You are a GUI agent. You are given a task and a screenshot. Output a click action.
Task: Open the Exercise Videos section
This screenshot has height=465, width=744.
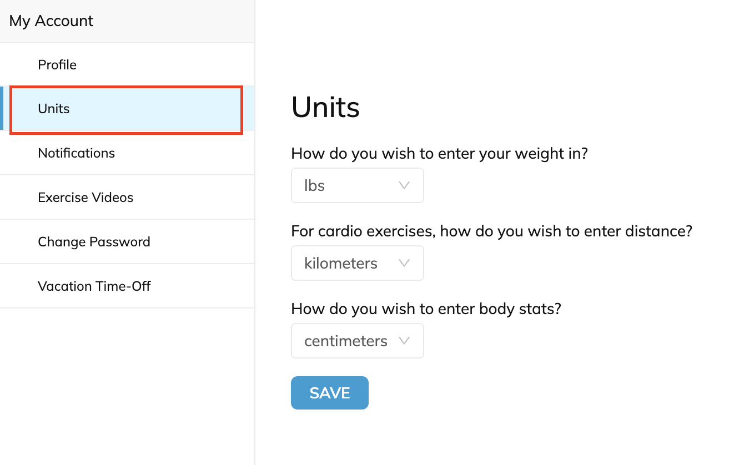click(86, 198)
